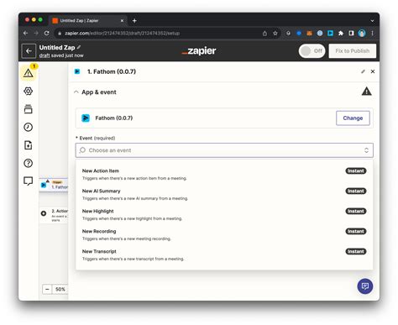Image resolution: width=398 pixels, height=325 pixels.
Task: Select the New AI Summary trigger
Action: pyautogui.click(x=224, y=194)
